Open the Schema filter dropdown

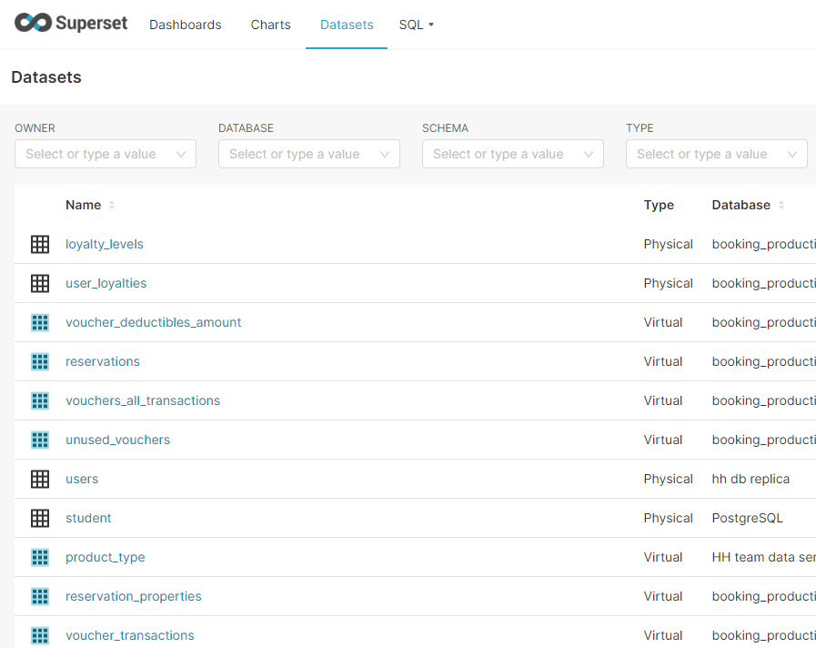point(512,154)
